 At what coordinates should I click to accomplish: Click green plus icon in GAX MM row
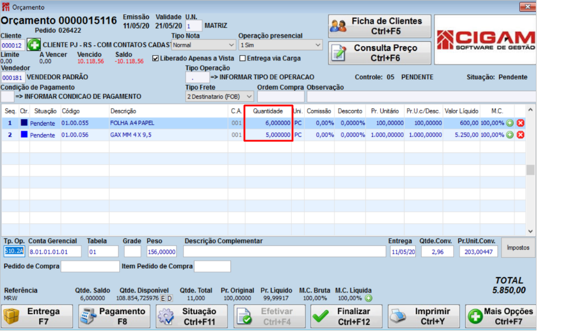click(510, 135)
